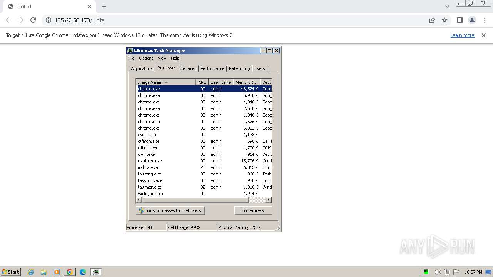The height and width of the screenshot is (277, 493).
Task: Minimize the Windows Task Manager window
Action: [x=263, y=51]
